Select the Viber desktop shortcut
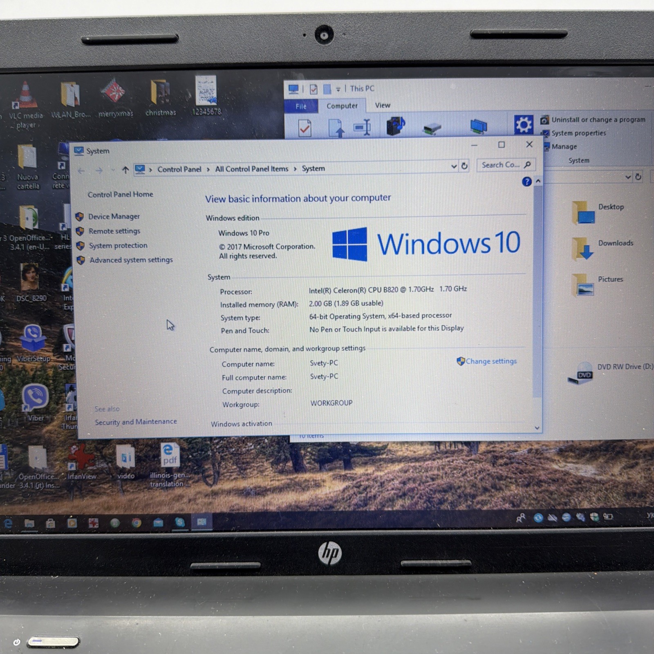 [x=35, y=403]
